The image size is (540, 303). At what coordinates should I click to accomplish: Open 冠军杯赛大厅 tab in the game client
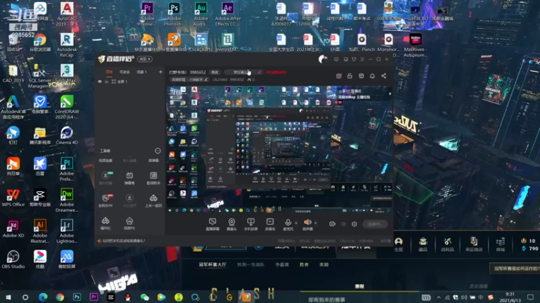(x=213, y=265)
